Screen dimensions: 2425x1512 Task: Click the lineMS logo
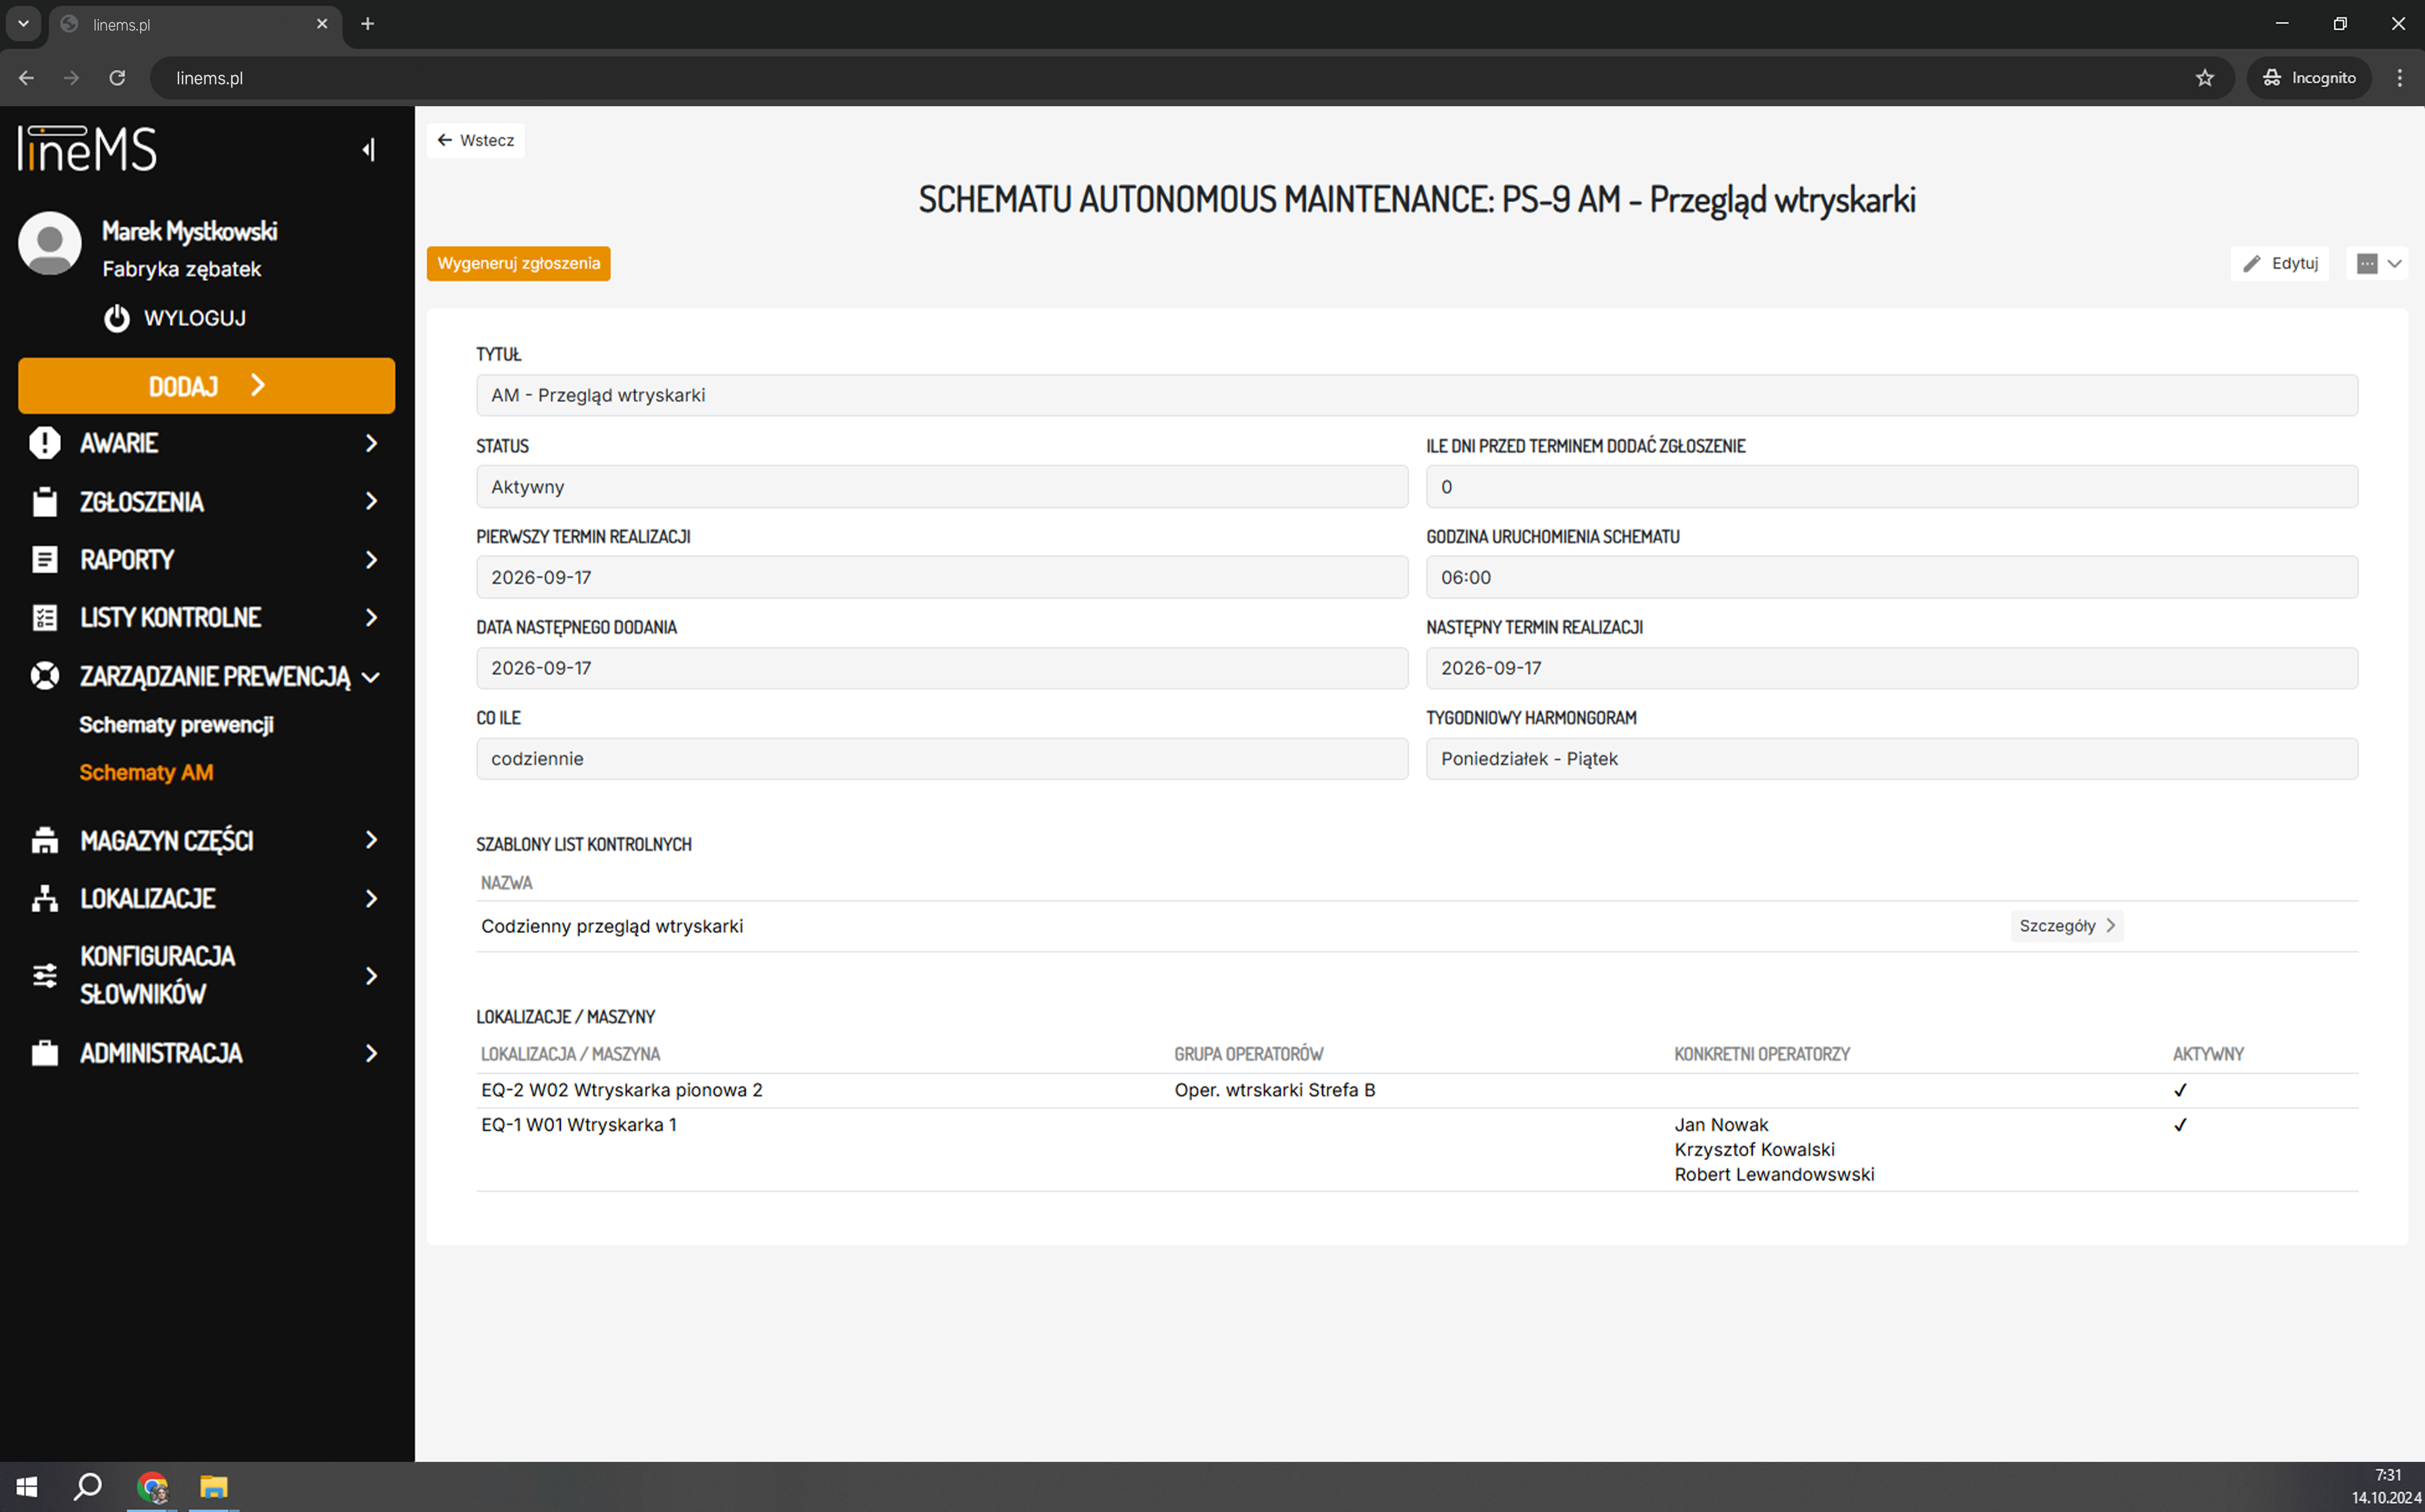pyautogui.click(x=87, y=149)
